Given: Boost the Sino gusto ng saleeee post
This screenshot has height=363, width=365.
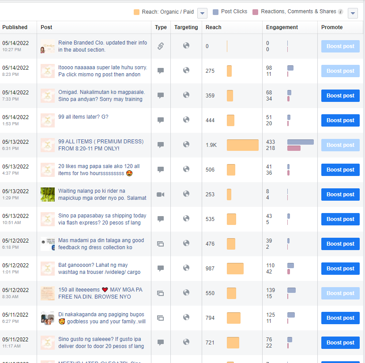Looking at the screenshot, I should point(340,343).
